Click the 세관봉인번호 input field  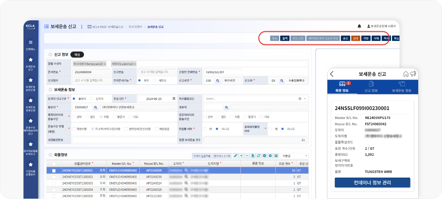(x=124, y=140)
